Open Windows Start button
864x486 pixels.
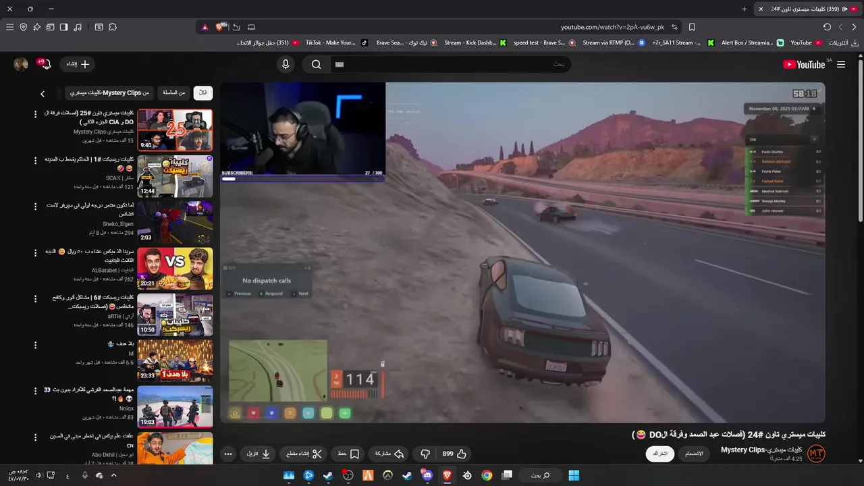tap(574, 475)
